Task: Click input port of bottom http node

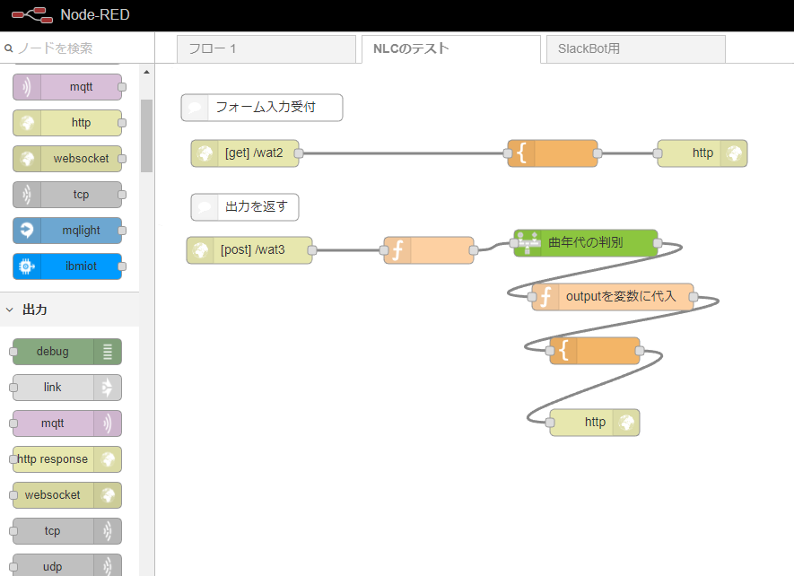Action: [551, 423]
